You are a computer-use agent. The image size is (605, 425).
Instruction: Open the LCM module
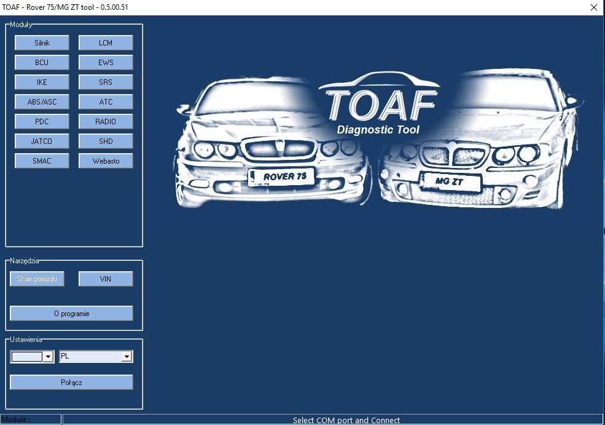click(106, 43)
